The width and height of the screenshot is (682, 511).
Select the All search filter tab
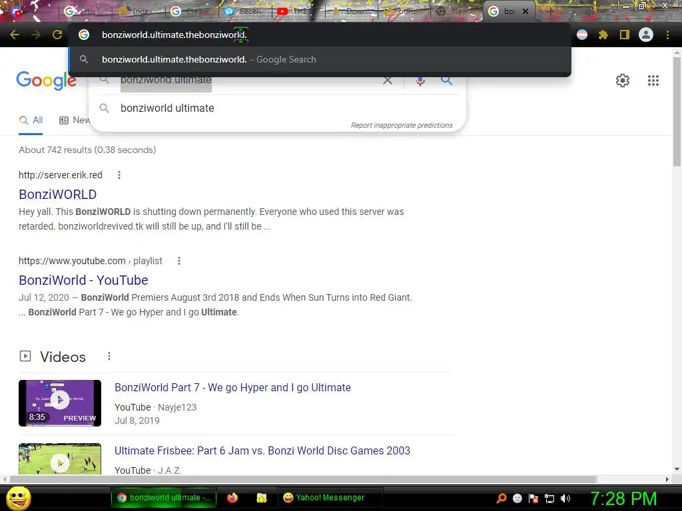(x=31, y=120)
